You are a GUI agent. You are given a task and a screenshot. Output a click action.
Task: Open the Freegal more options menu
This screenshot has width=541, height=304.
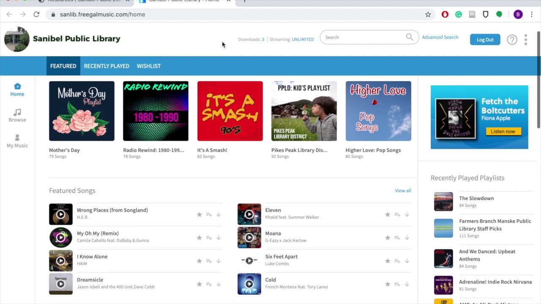(x=526, y=40)
